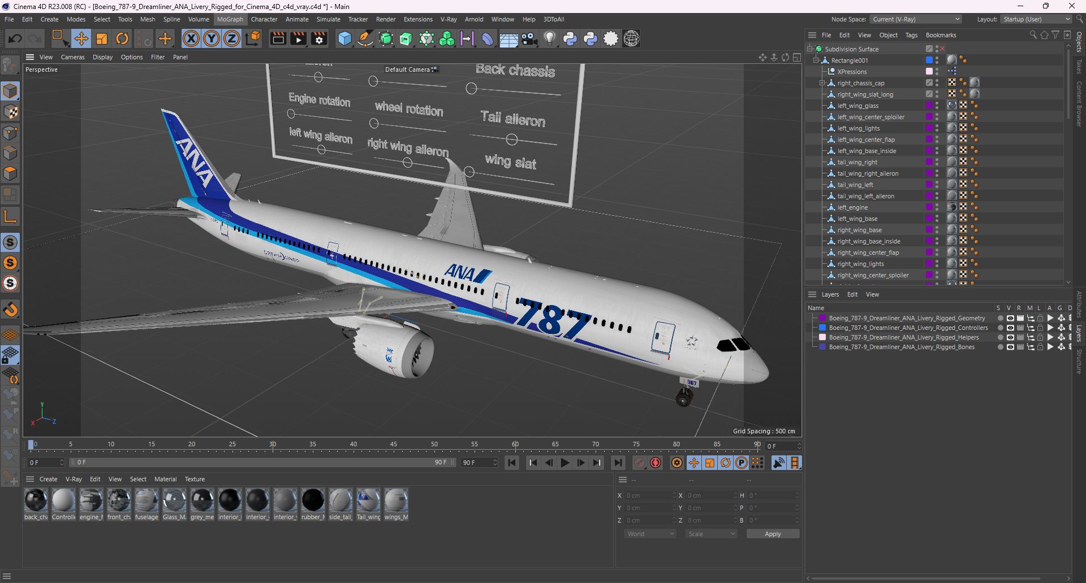Click Material manager Create menu
This screenshot has width=1086, height=583.
coord(48,479)
